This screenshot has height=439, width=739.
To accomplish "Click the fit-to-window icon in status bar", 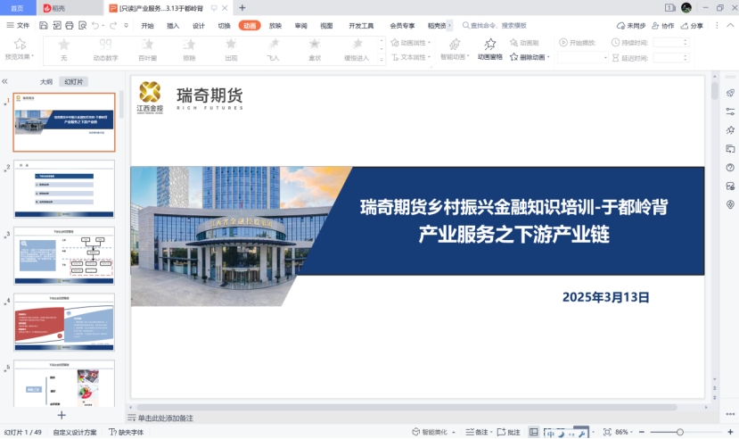I will 607,432.
